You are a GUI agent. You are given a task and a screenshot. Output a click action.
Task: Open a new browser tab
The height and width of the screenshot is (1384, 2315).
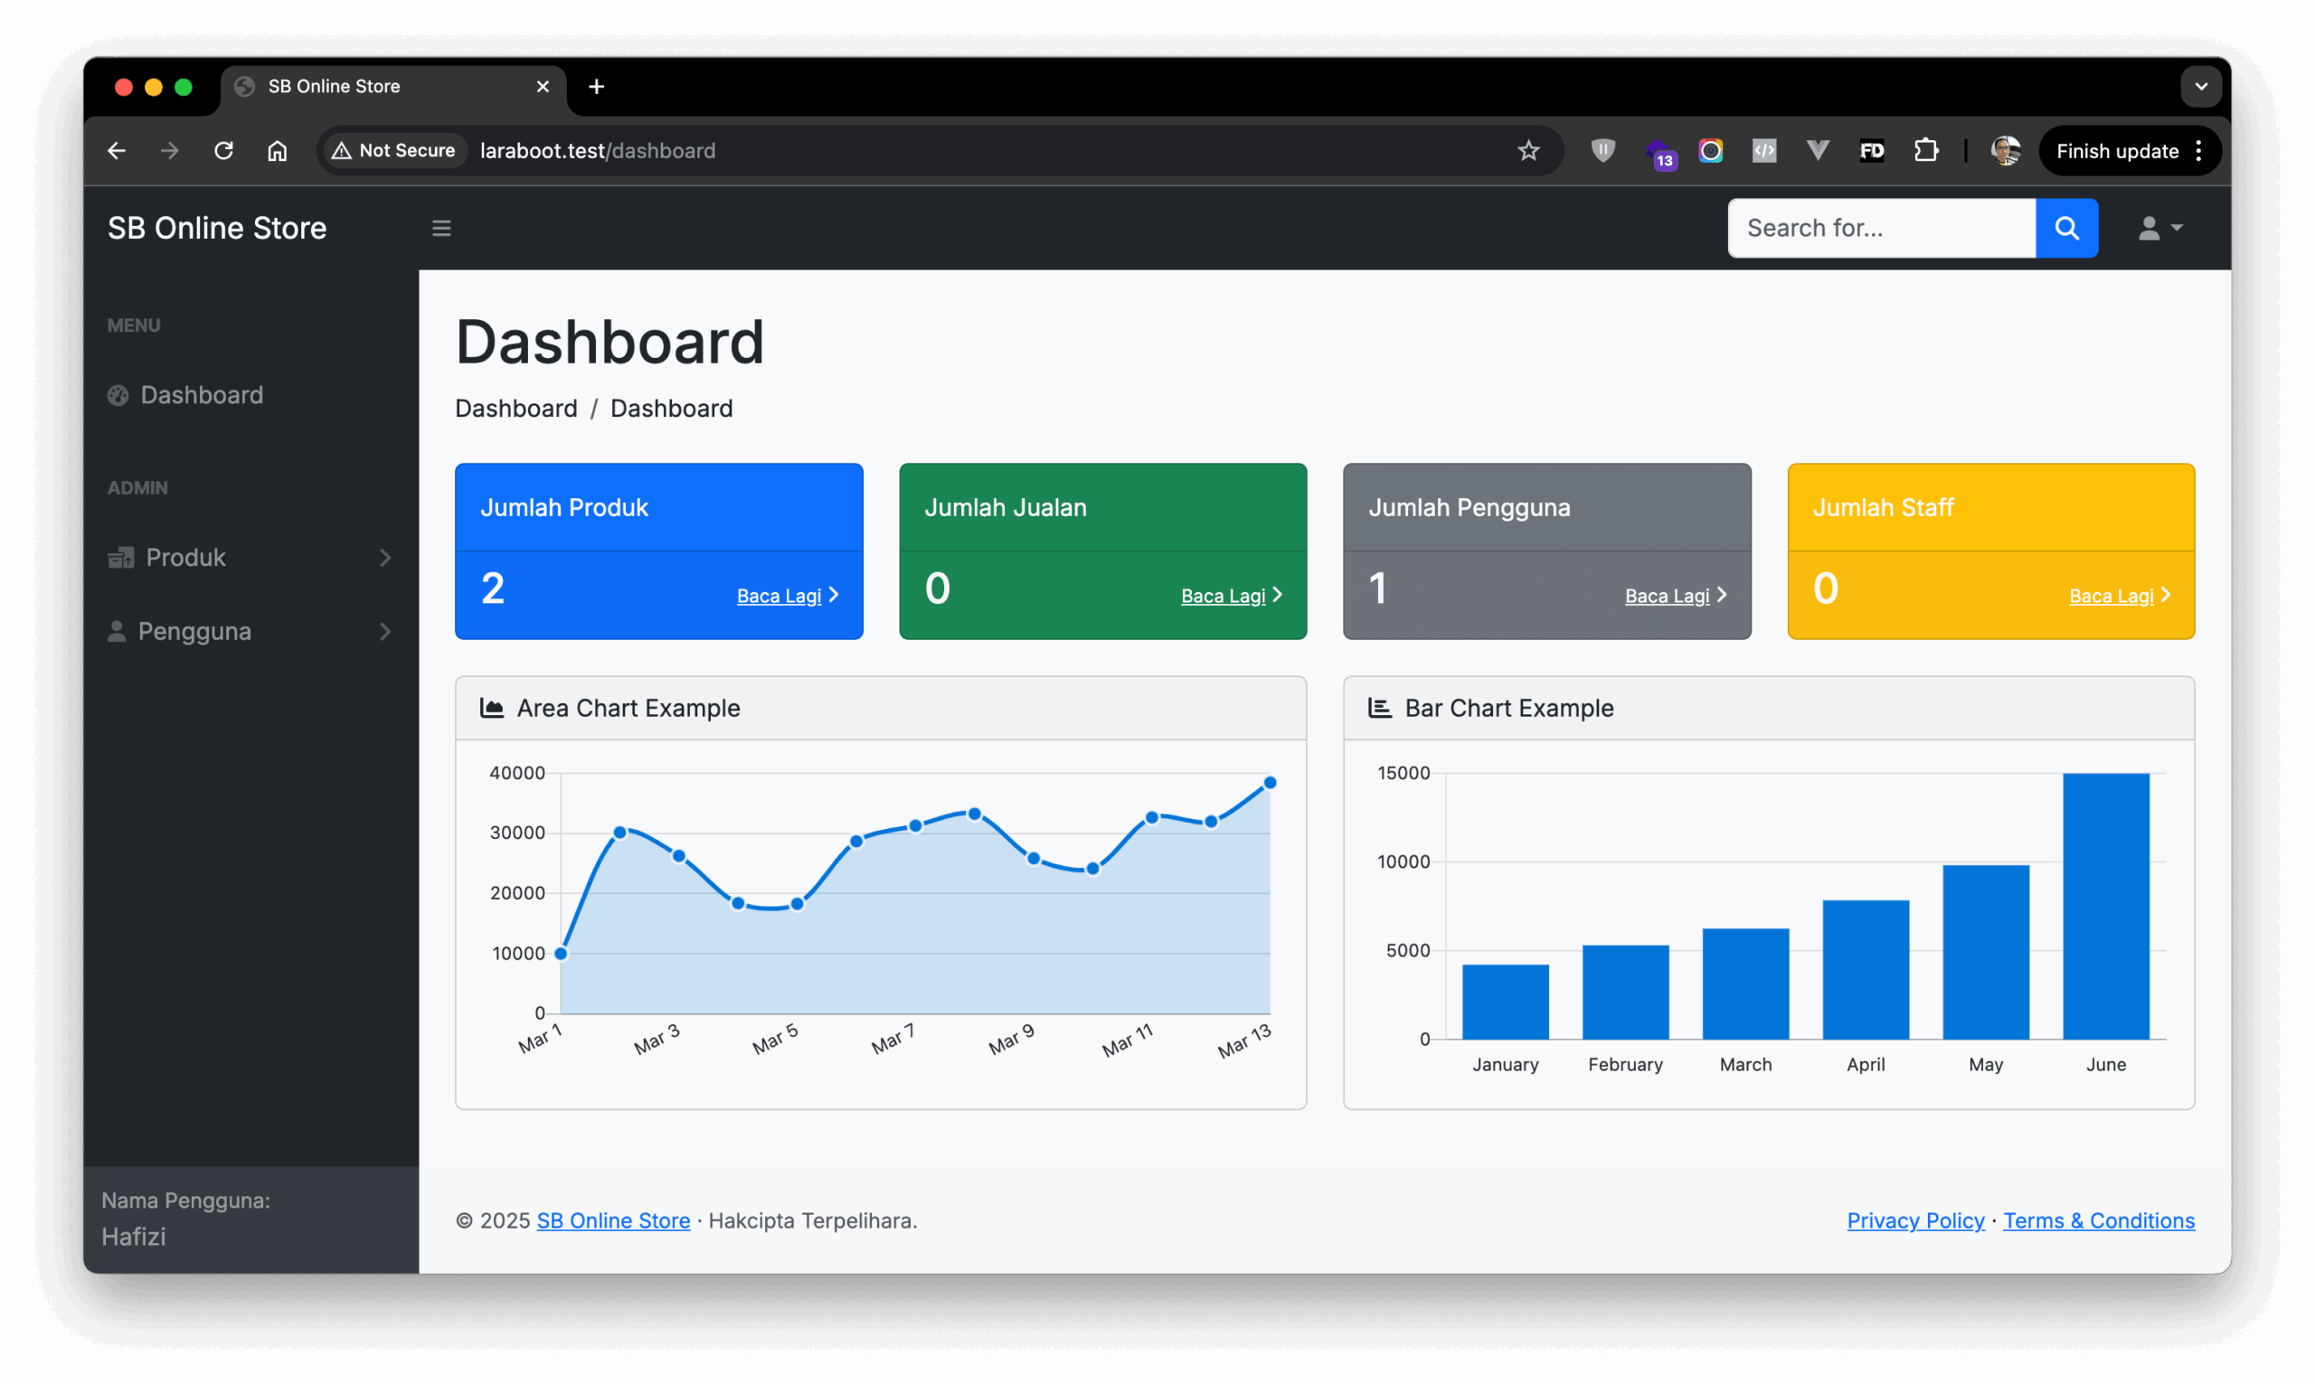pos(597,87)
